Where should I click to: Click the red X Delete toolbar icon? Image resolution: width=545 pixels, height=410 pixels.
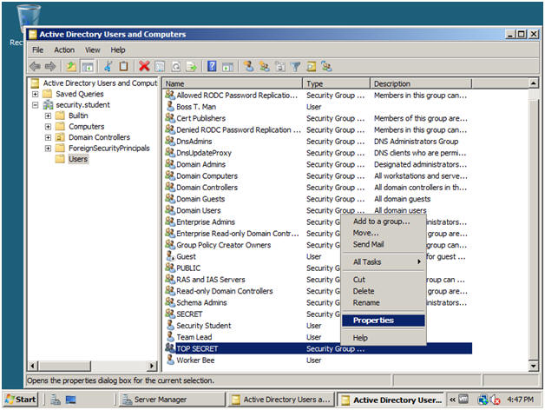[144, 66]
